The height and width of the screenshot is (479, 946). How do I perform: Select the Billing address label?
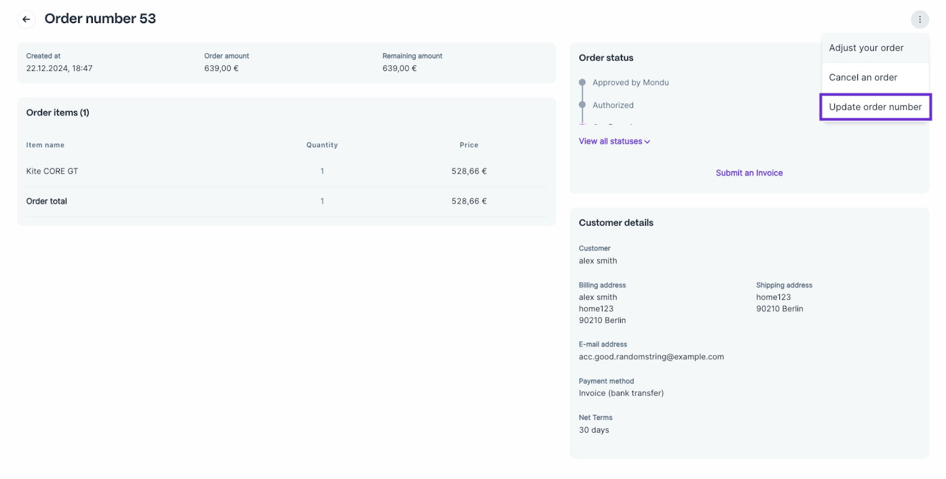pyautogui.click(x=602, y=285)
